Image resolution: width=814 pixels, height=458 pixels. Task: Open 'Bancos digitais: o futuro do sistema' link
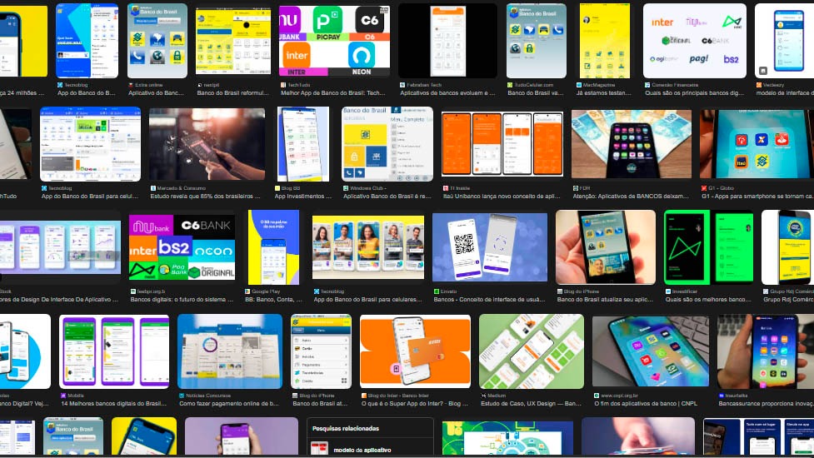[182, 299]
